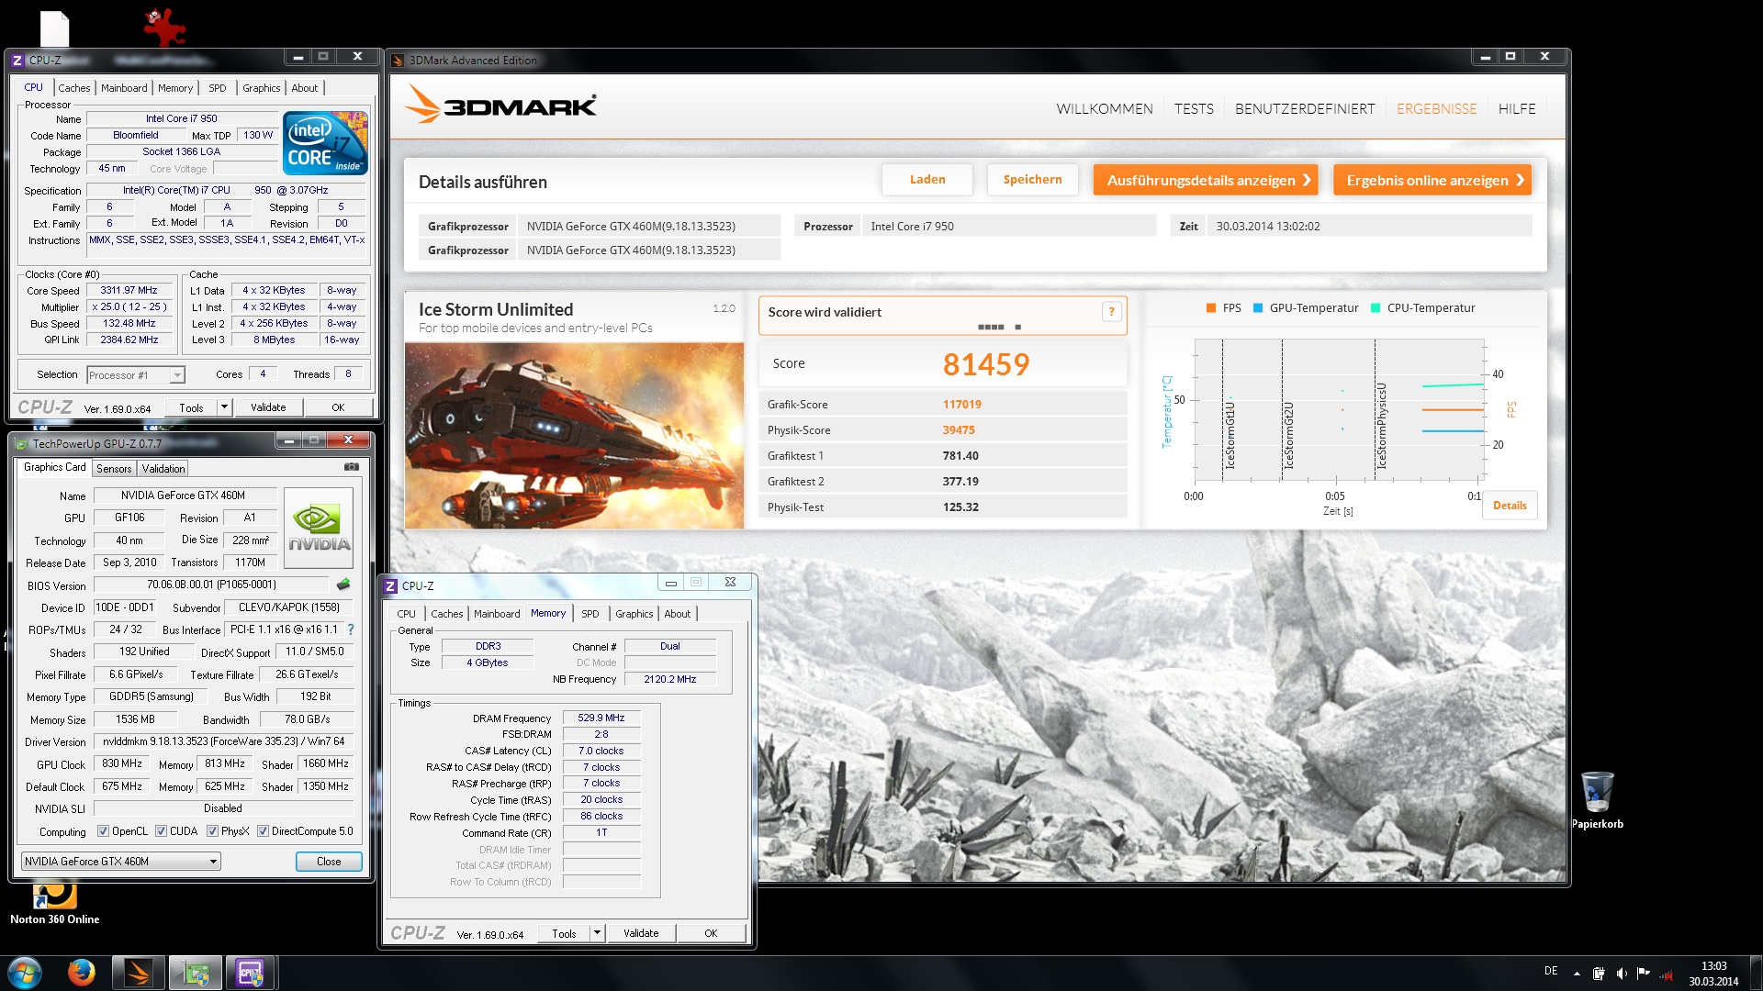The width and height of the screenshot is (1763, 991).
Task: Switch to the Validation tab in GPU-Z
Action: point(163,468)
